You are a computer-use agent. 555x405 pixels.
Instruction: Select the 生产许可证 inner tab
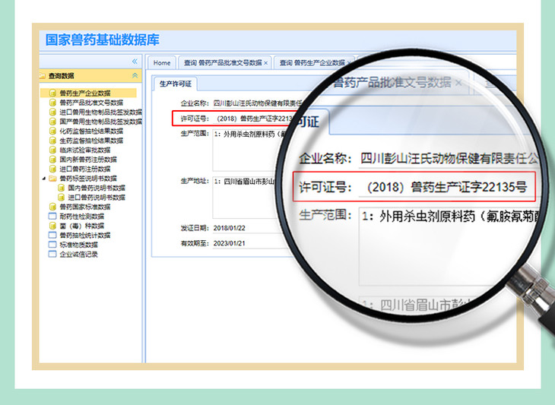click(174, 83)
